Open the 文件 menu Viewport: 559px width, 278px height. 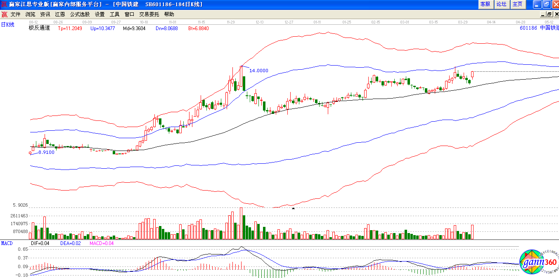15,14
